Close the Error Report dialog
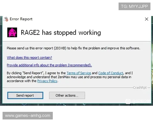 pyautogui.click(x=147, y=19)
